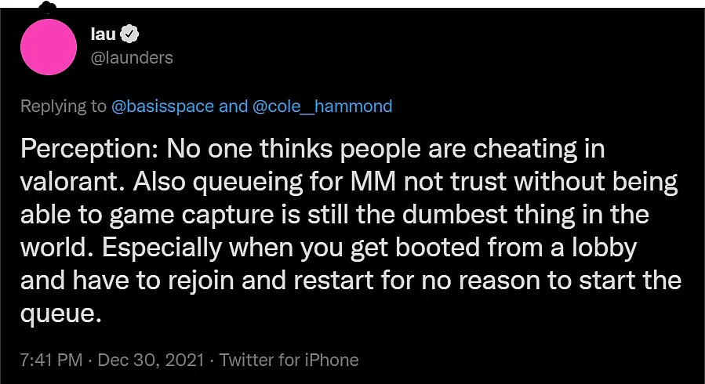This screenshot has width=705, height=384.
Task: Click the verified checkmark badge next to lau
Action: click(130, 34)
